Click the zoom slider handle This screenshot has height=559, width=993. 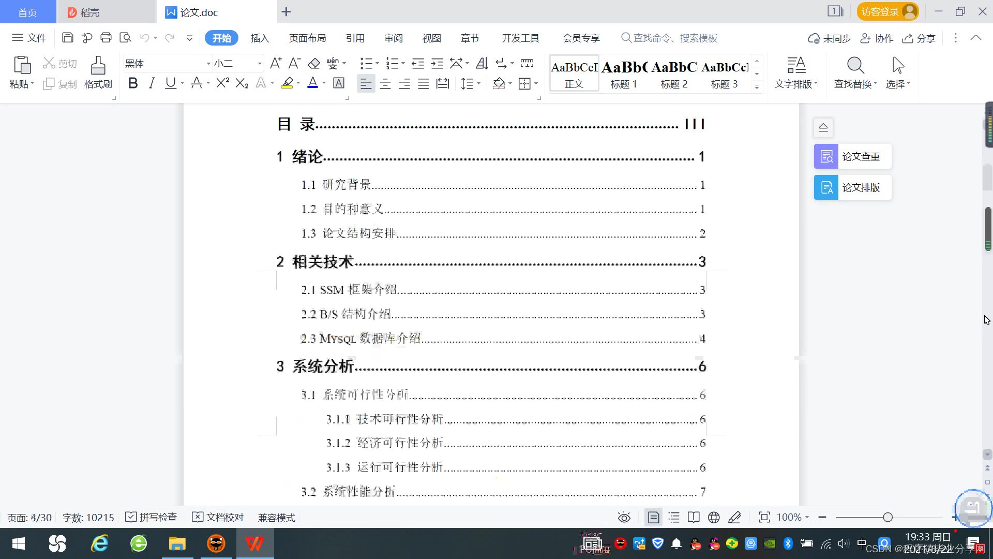pyautogui.click(x=888, y=518)
